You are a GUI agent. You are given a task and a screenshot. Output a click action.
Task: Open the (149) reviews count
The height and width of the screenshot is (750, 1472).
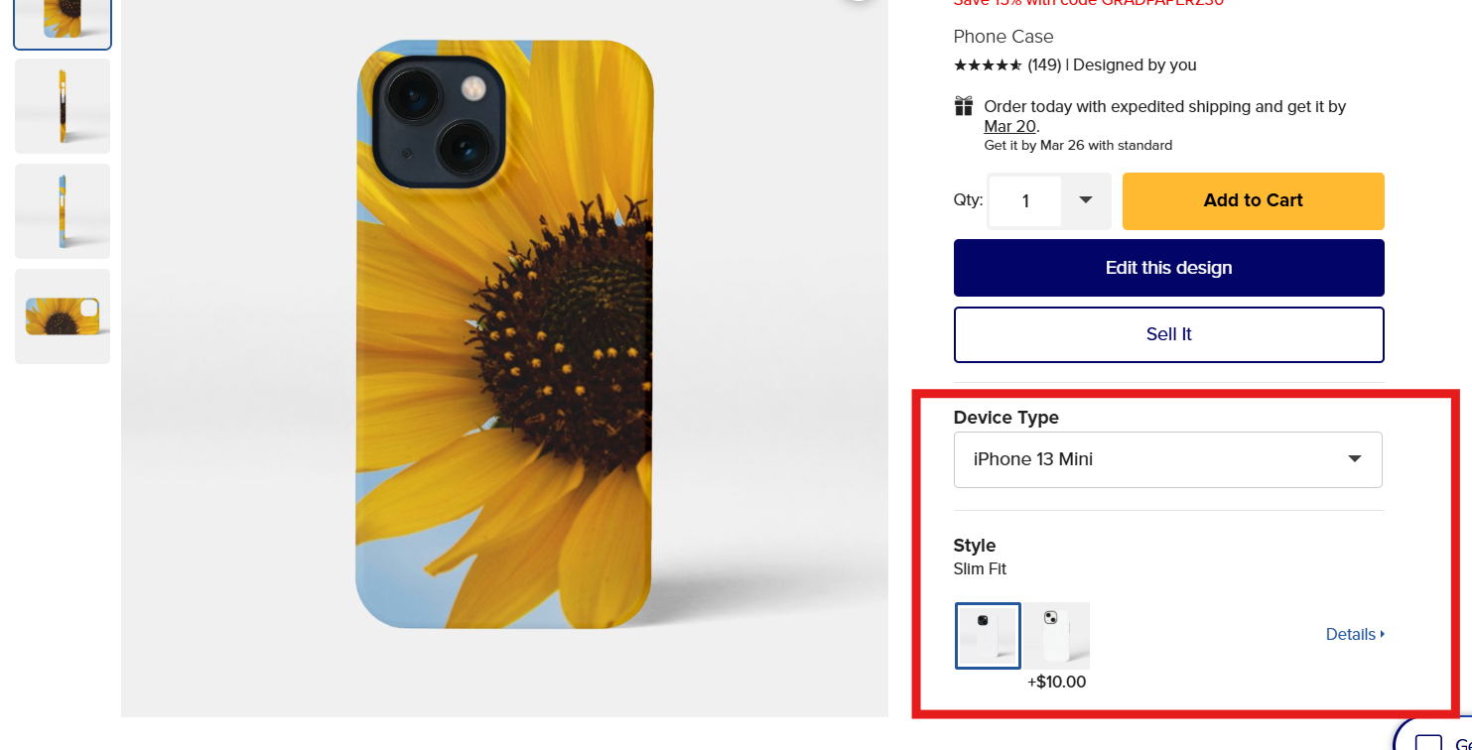1044,65
